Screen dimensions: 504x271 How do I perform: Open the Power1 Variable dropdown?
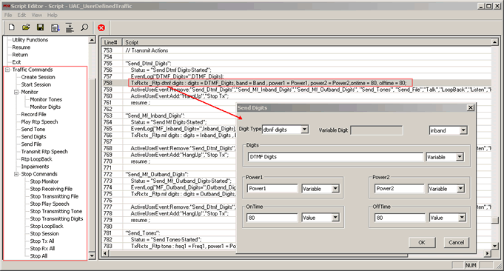335,189
